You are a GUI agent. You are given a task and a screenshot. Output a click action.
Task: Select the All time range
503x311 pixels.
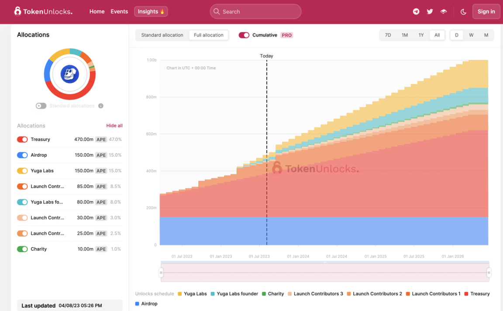coord(437,35)
